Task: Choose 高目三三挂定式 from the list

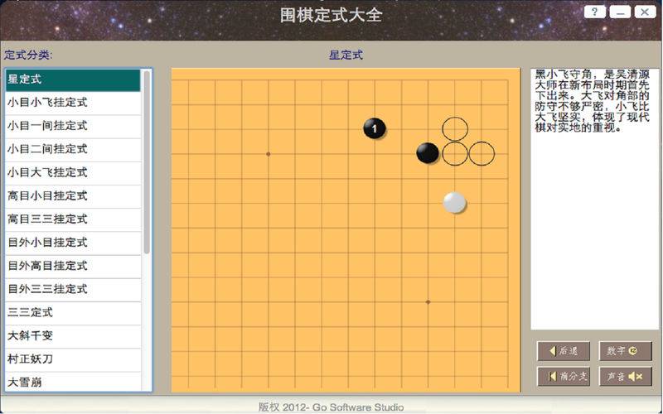Action: click(x=73, y=219)
